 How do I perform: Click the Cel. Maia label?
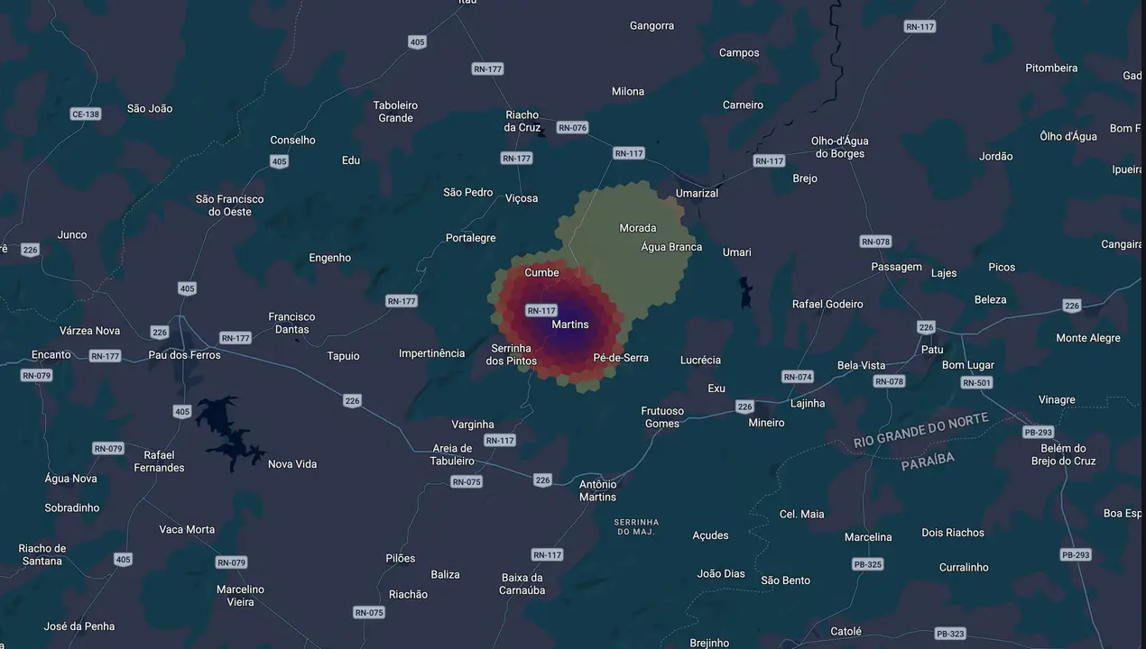point(801,514)
